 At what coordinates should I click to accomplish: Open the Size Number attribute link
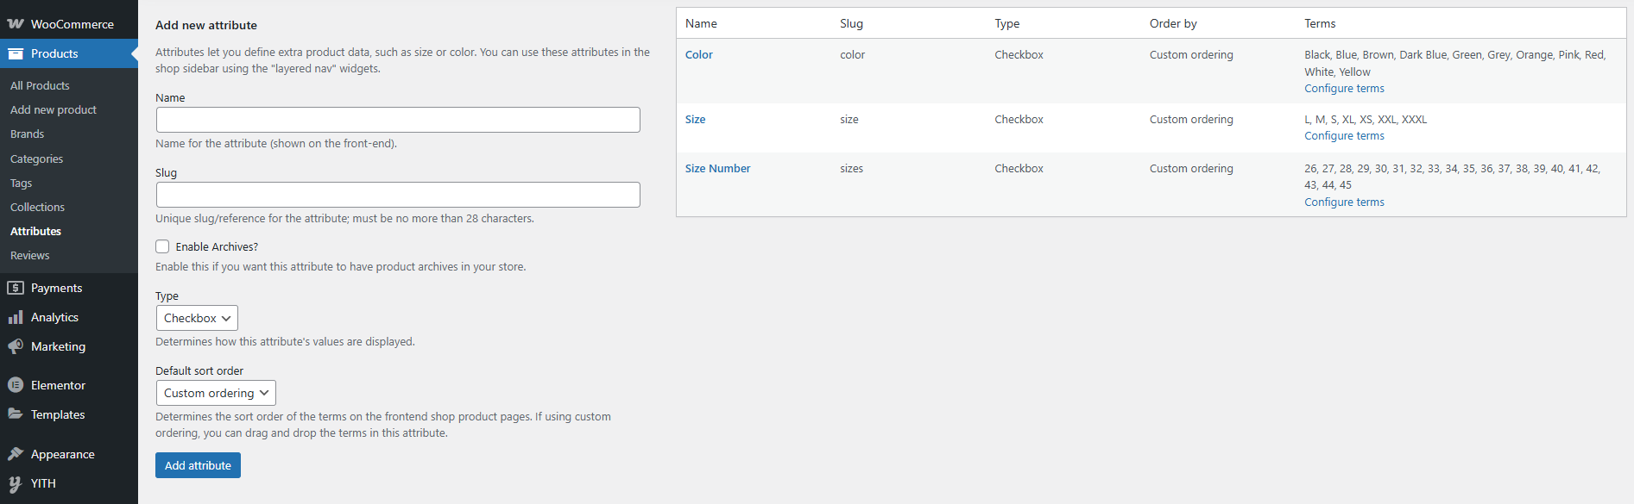[x=717, y=169]
